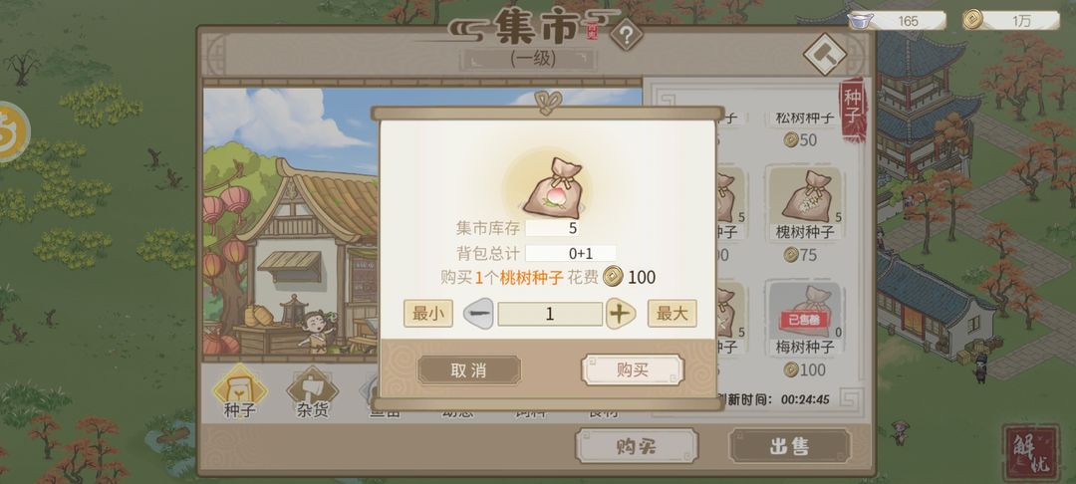Click the 出售 sell button
1076x484 pixels.
(789, 446)
